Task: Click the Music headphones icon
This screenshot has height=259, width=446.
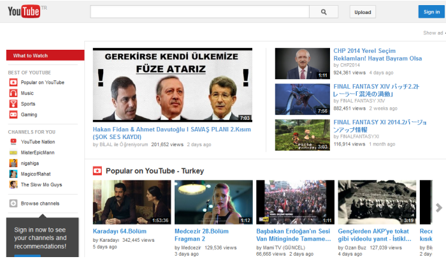Action: coord(13,93)
